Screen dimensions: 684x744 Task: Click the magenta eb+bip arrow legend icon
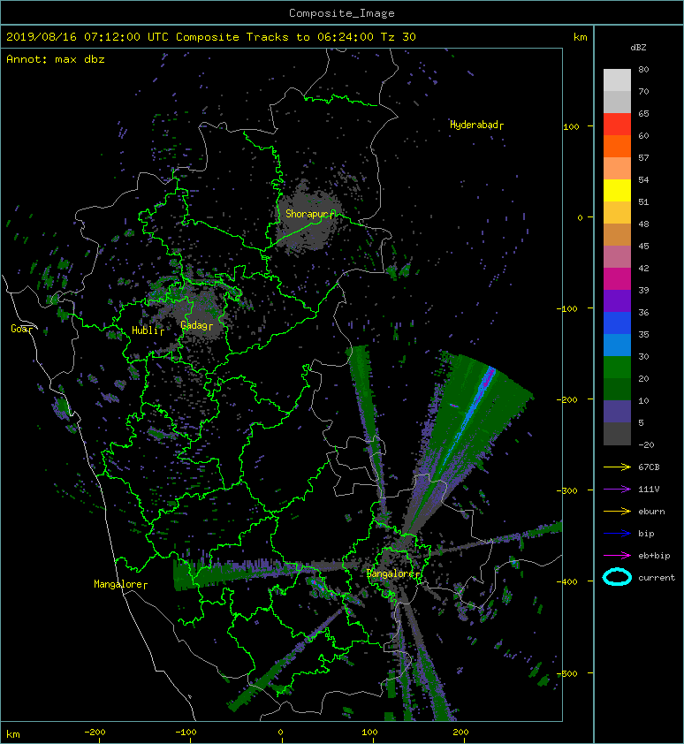click(617, 555)
